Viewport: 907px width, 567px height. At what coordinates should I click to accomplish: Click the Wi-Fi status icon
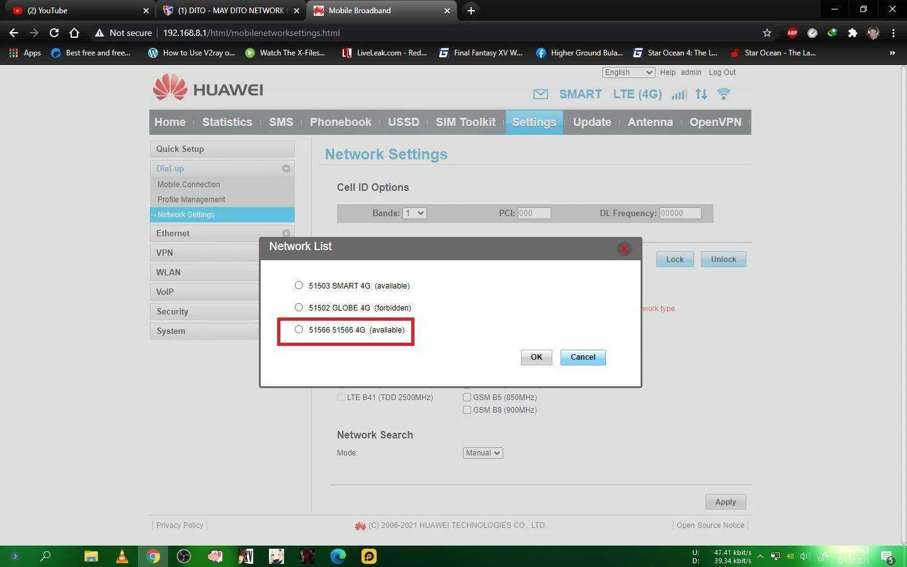(x=724, y=94)
